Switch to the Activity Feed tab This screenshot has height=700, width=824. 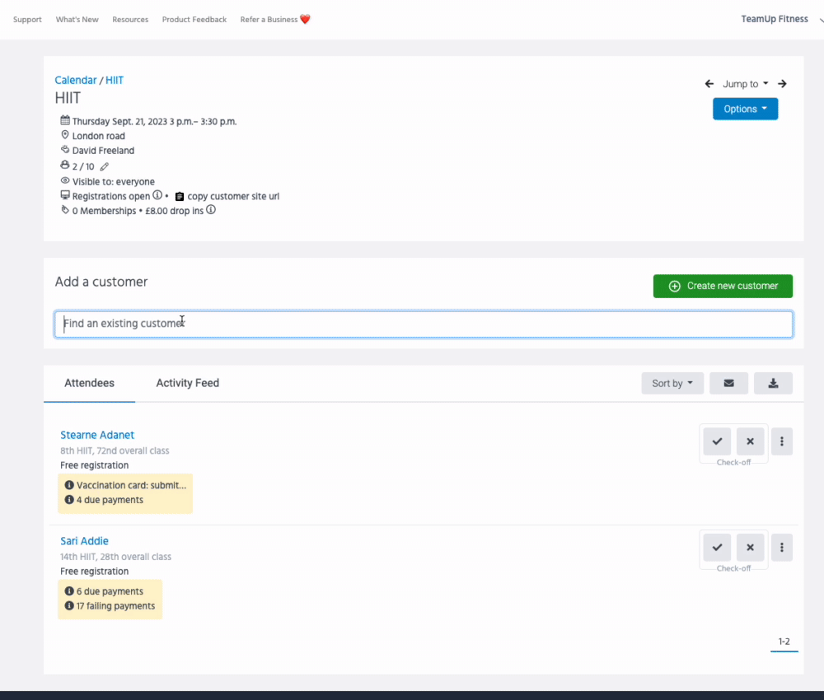(x=187, y=383)
